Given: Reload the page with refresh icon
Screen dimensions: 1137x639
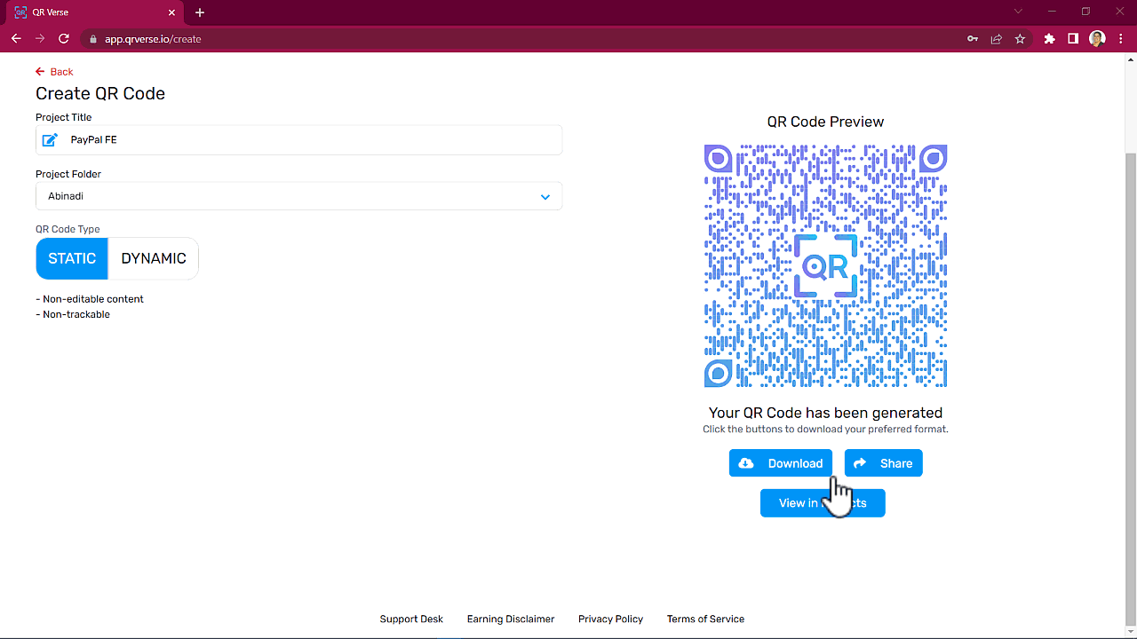Looking at the screenshot, I should (x=64, y=39).
